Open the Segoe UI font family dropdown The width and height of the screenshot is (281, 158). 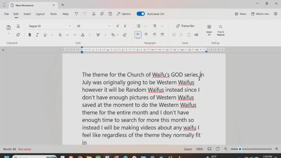point(50,26)
